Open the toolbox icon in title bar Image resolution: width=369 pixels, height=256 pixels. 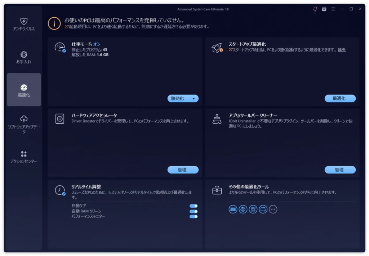point(324,9)
